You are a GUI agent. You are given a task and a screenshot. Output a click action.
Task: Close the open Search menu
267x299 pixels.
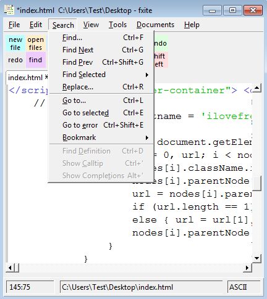(63, 25)
